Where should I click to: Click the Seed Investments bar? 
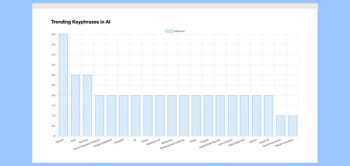click(280, 126)
